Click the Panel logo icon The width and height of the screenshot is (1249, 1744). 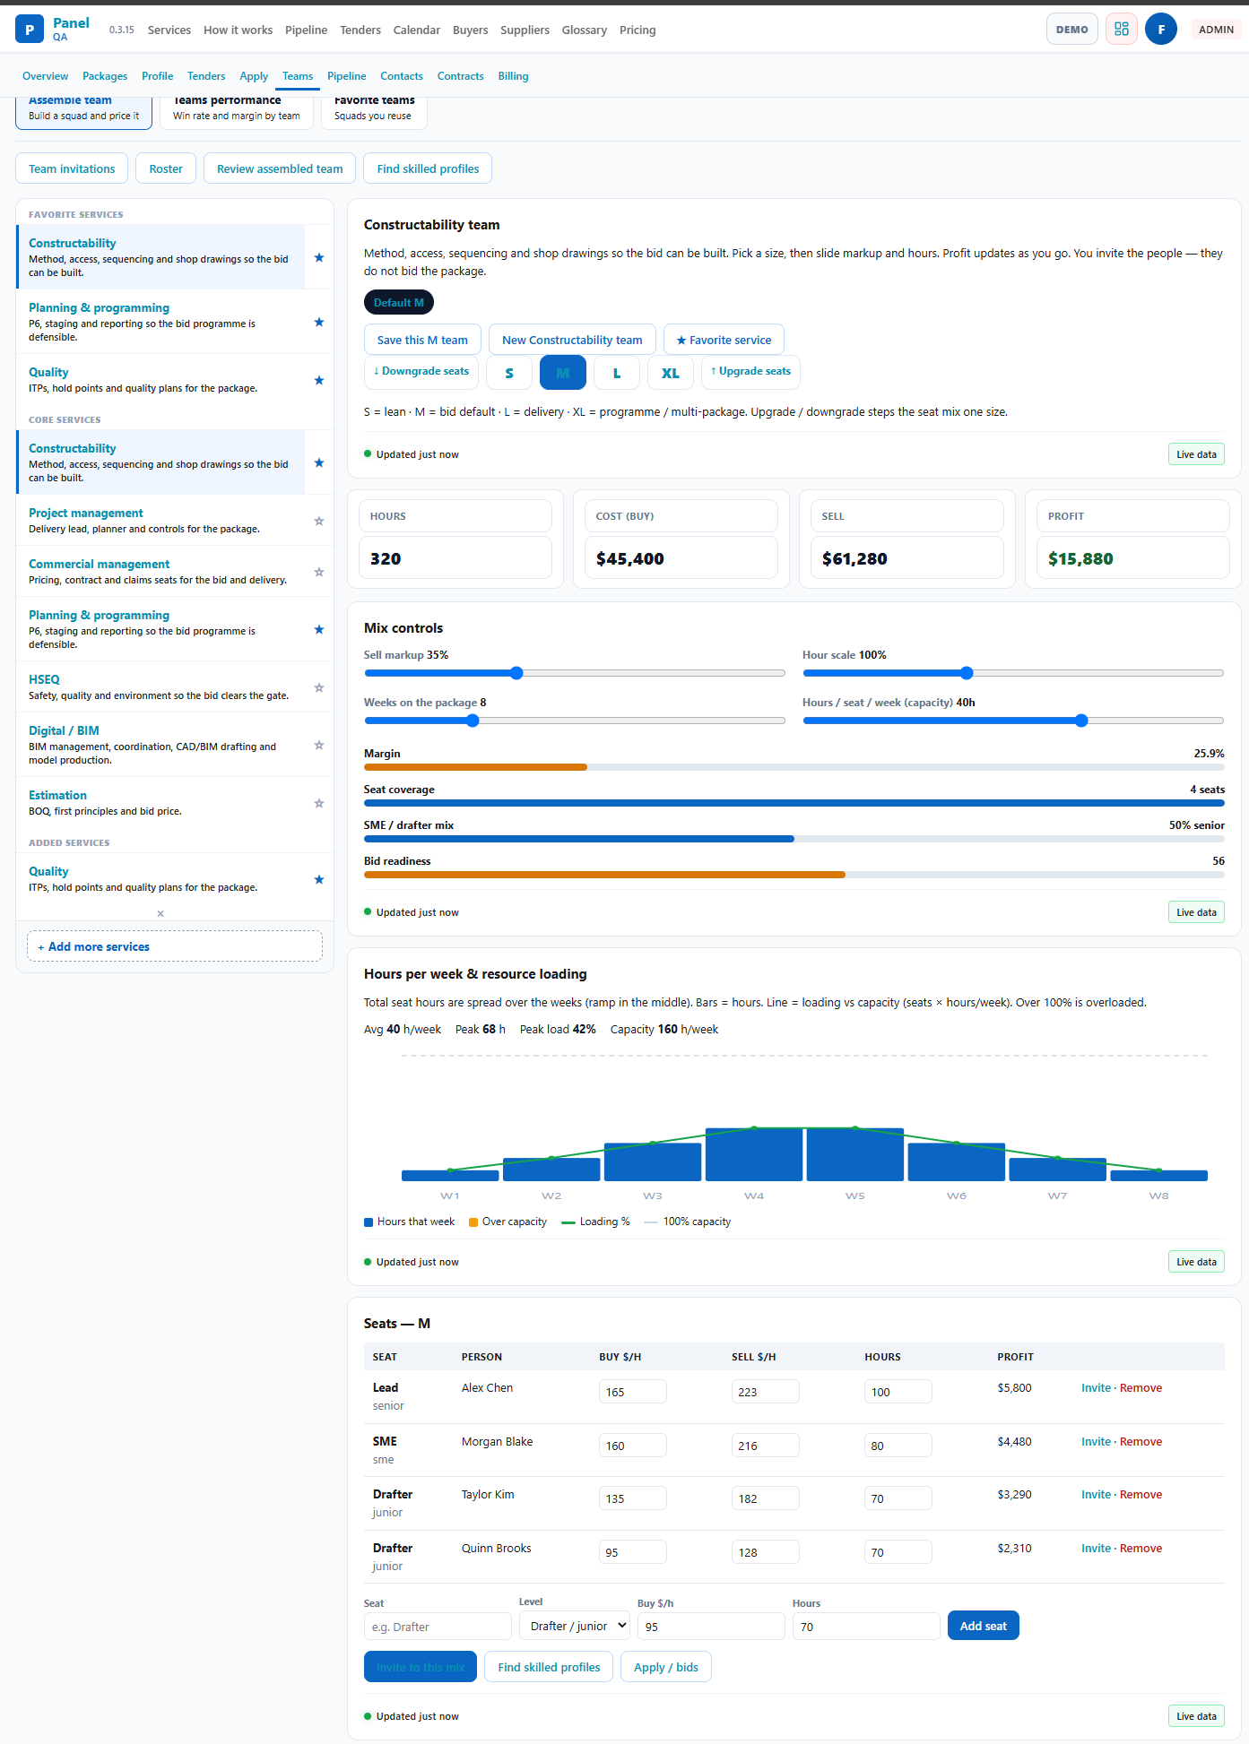pos(30,30)
